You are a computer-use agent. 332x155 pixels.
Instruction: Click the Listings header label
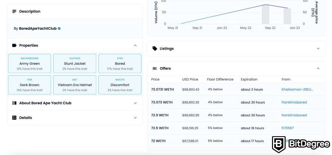pos(167,49)
